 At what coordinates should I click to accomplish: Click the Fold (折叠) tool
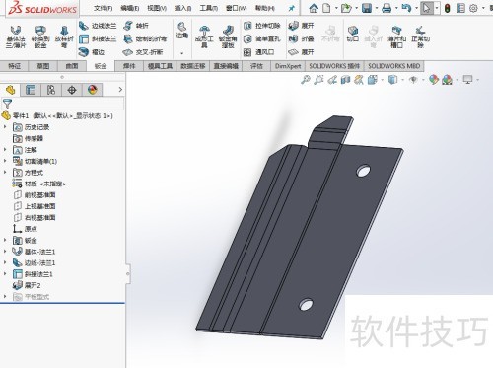coord(301,38)
